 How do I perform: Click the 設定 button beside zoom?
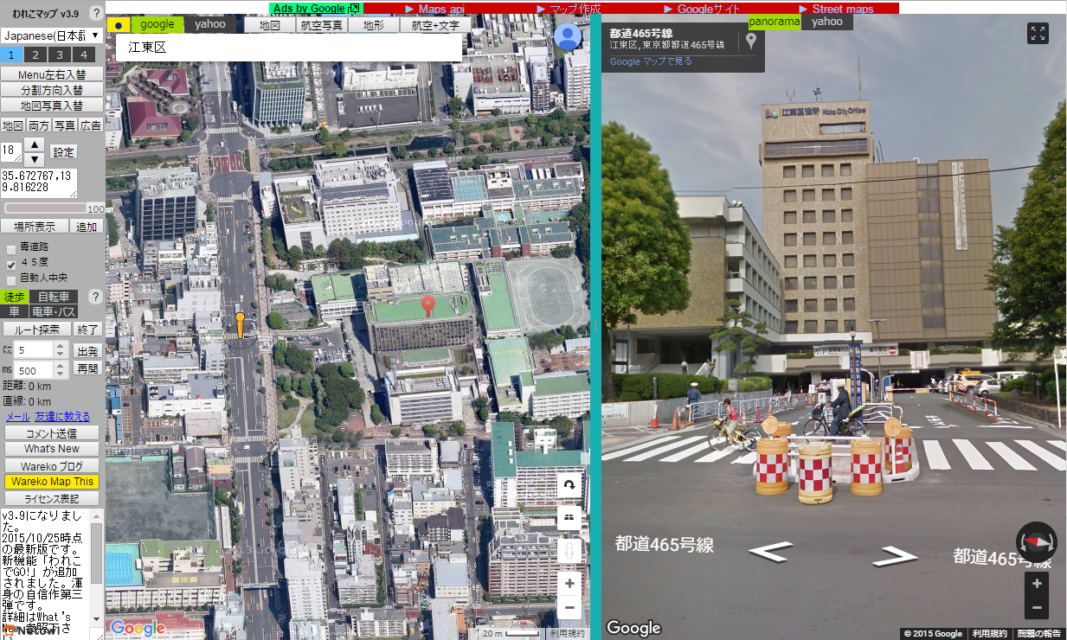pyautogui.click(x=64, y=152)
